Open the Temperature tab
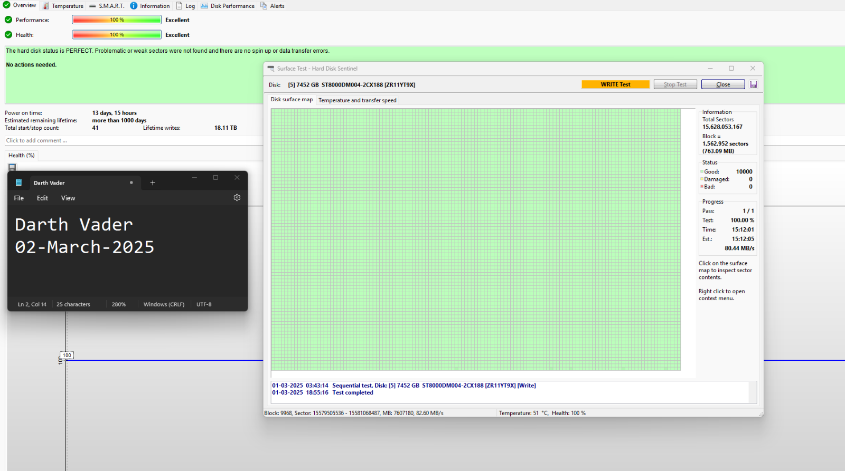This screenshot has height=471, width=845. coord(63,6)
